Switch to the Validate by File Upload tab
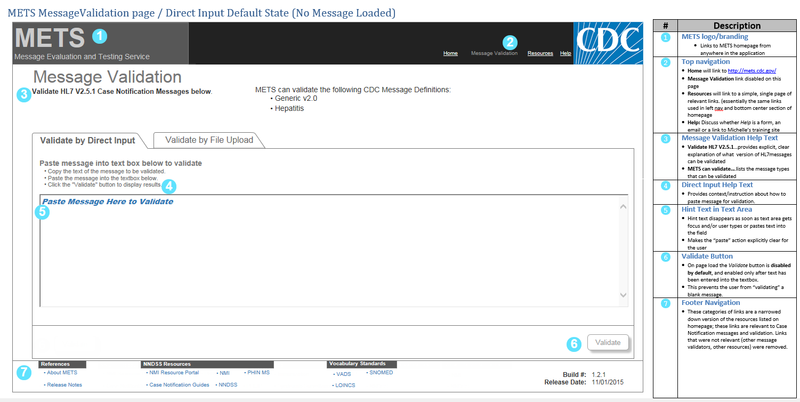Viewport: 800px width, 402px height. 209,140
